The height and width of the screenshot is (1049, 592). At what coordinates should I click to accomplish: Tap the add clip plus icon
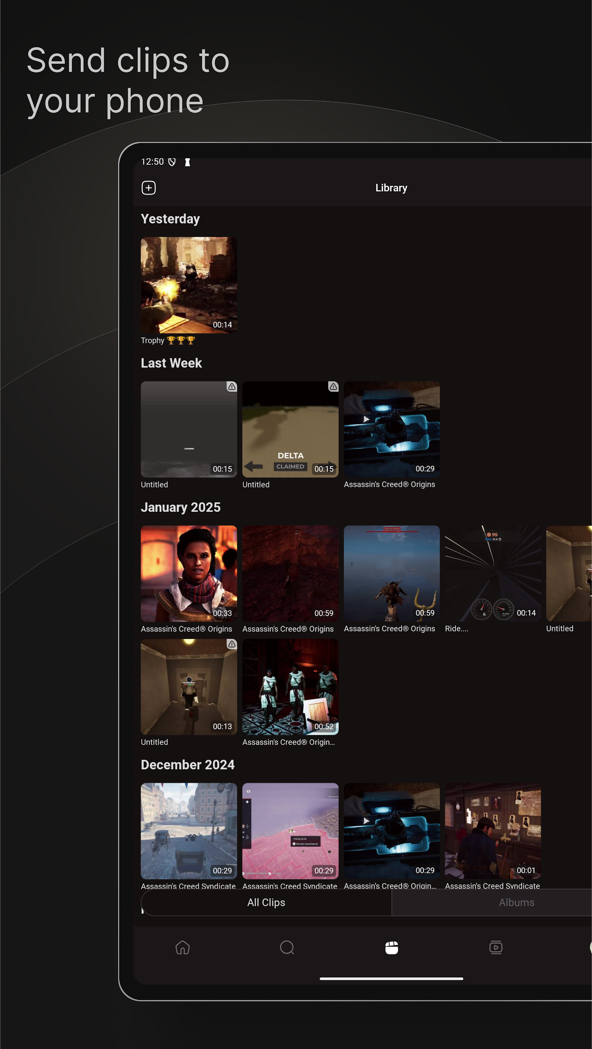[x=149, y=188]
